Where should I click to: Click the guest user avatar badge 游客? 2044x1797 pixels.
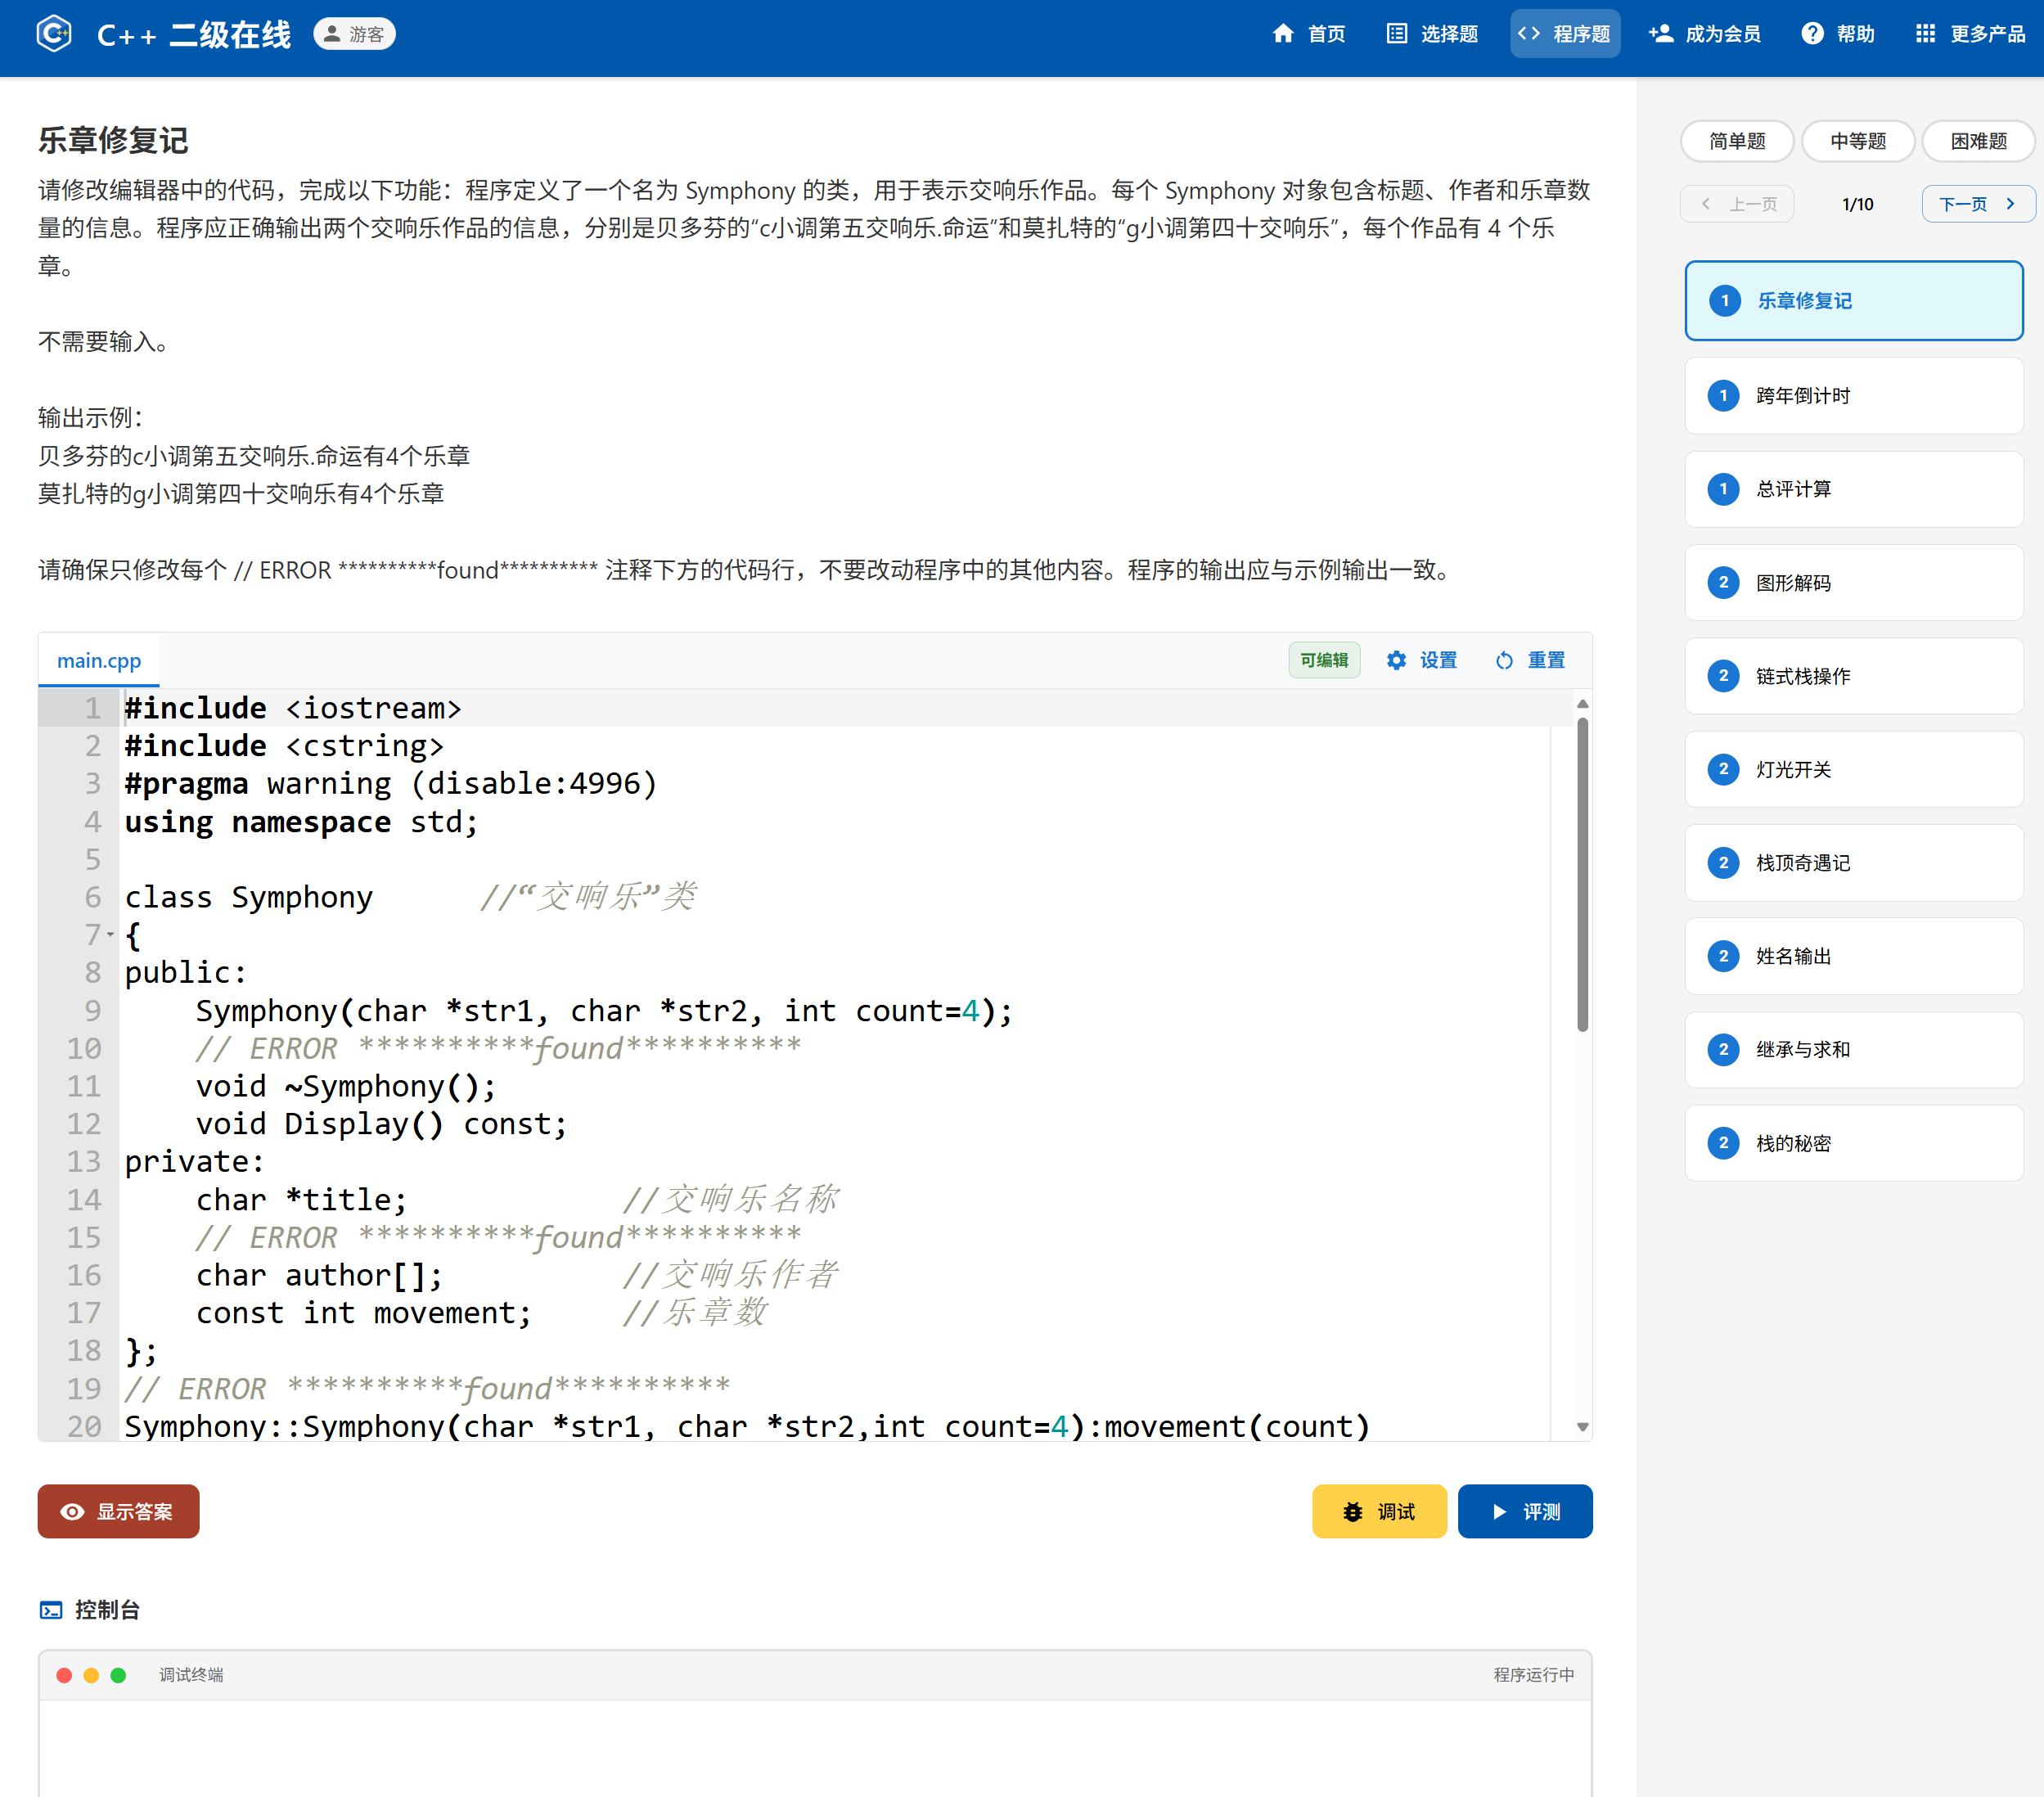click(x=354, y=34)
